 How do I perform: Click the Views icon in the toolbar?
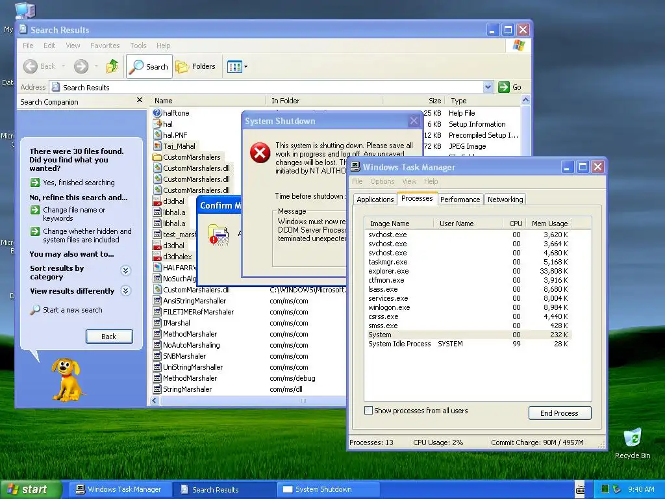pos(234,66)
